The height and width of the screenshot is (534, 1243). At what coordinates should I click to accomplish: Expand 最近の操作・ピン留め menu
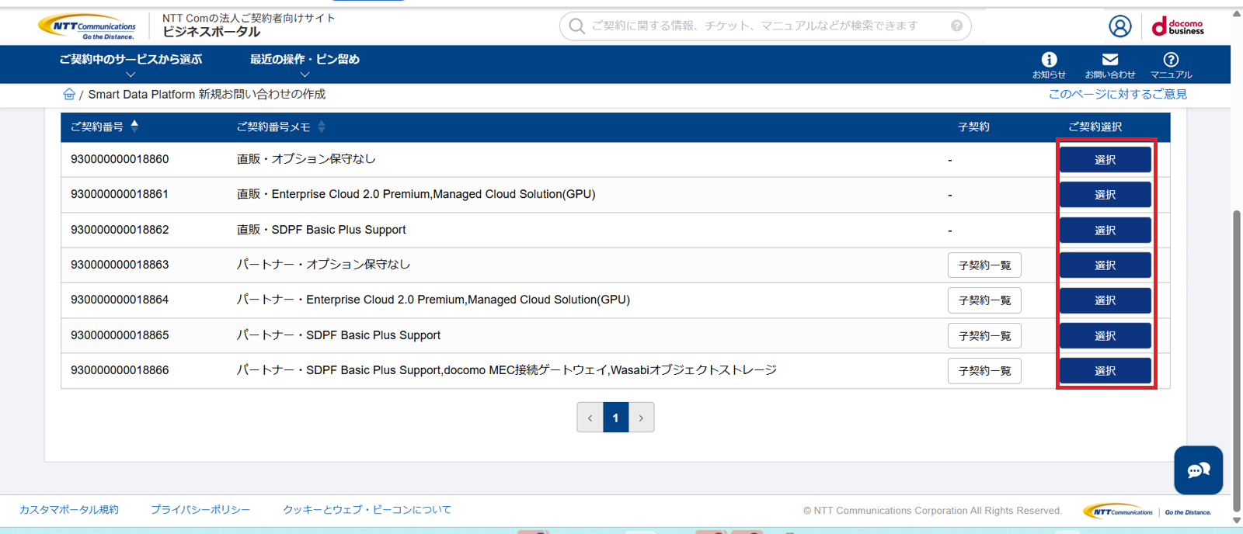[x=305, y=64]
